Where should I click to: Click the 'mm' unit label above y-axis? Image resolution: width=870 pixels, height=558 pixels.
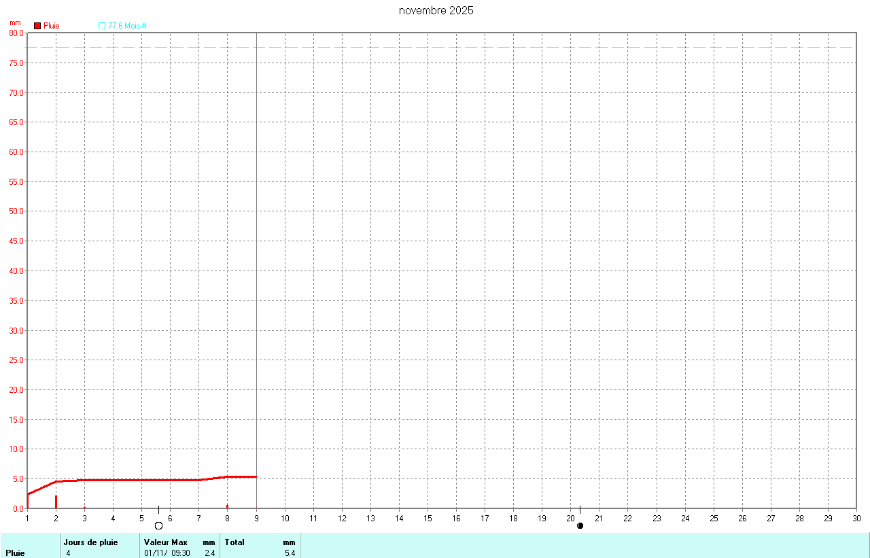click(15, 22)
